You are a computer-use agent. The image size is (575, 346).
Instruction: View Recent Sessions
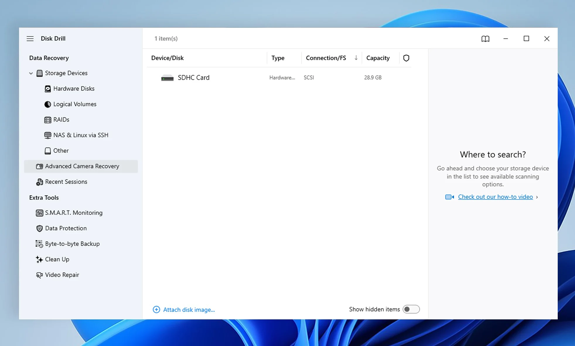pyautogui.click(x=66, y=182)
